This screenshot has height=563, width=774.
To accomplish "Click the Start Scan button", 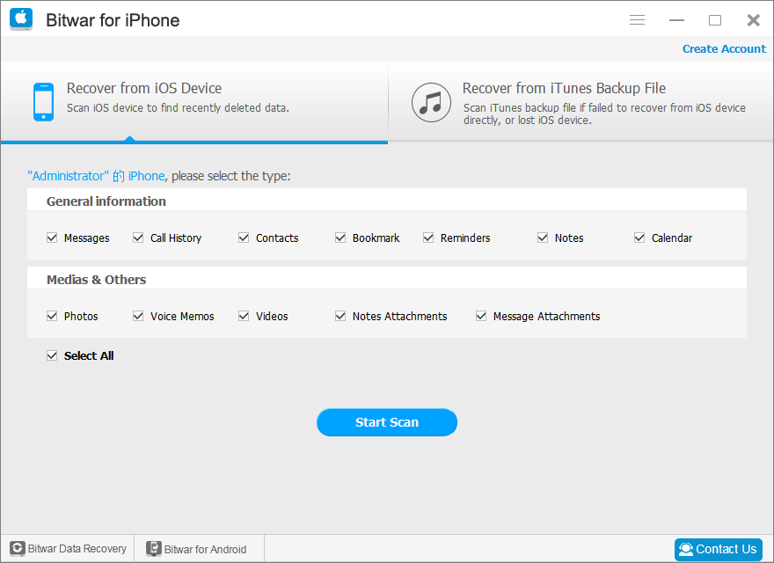I will [x=387, y=422].
